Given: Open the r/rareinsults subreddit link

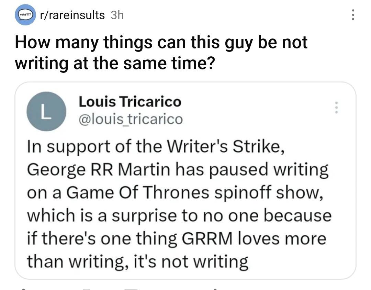Looking at the screenshot, I should click(72, 15).
